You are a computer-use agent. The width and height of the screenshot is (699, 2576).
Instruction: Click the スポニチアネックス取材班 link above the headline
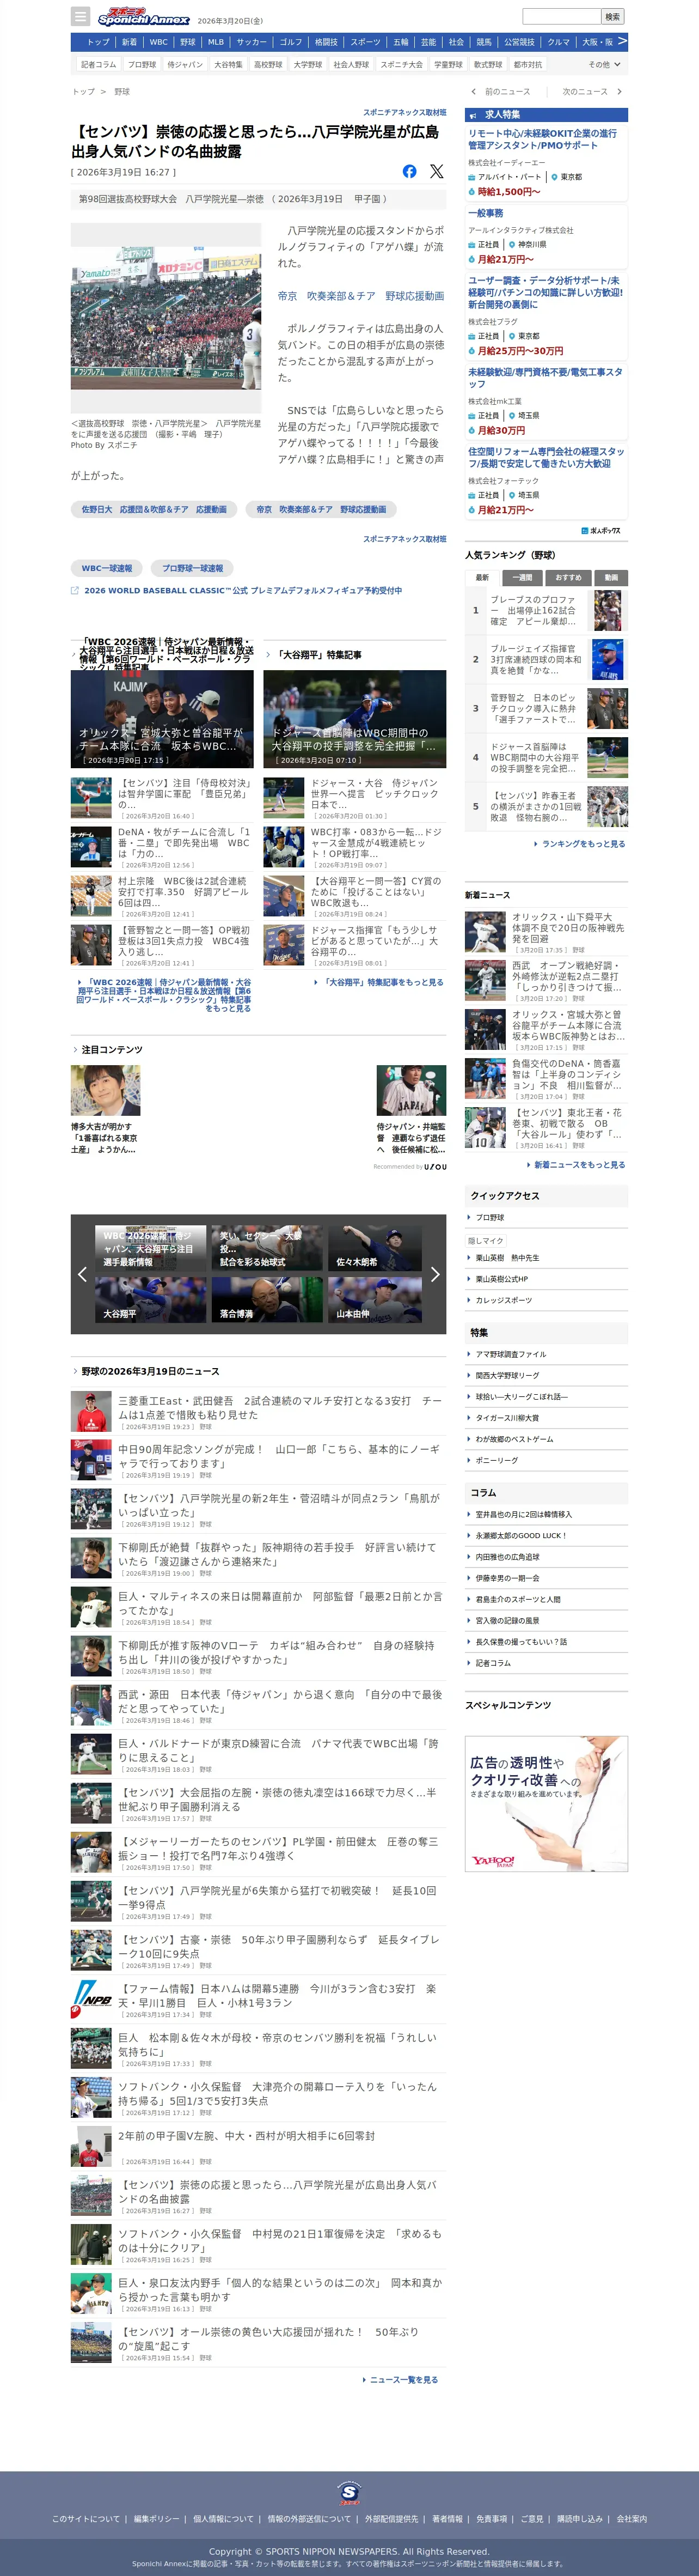(x=404, y=113)
